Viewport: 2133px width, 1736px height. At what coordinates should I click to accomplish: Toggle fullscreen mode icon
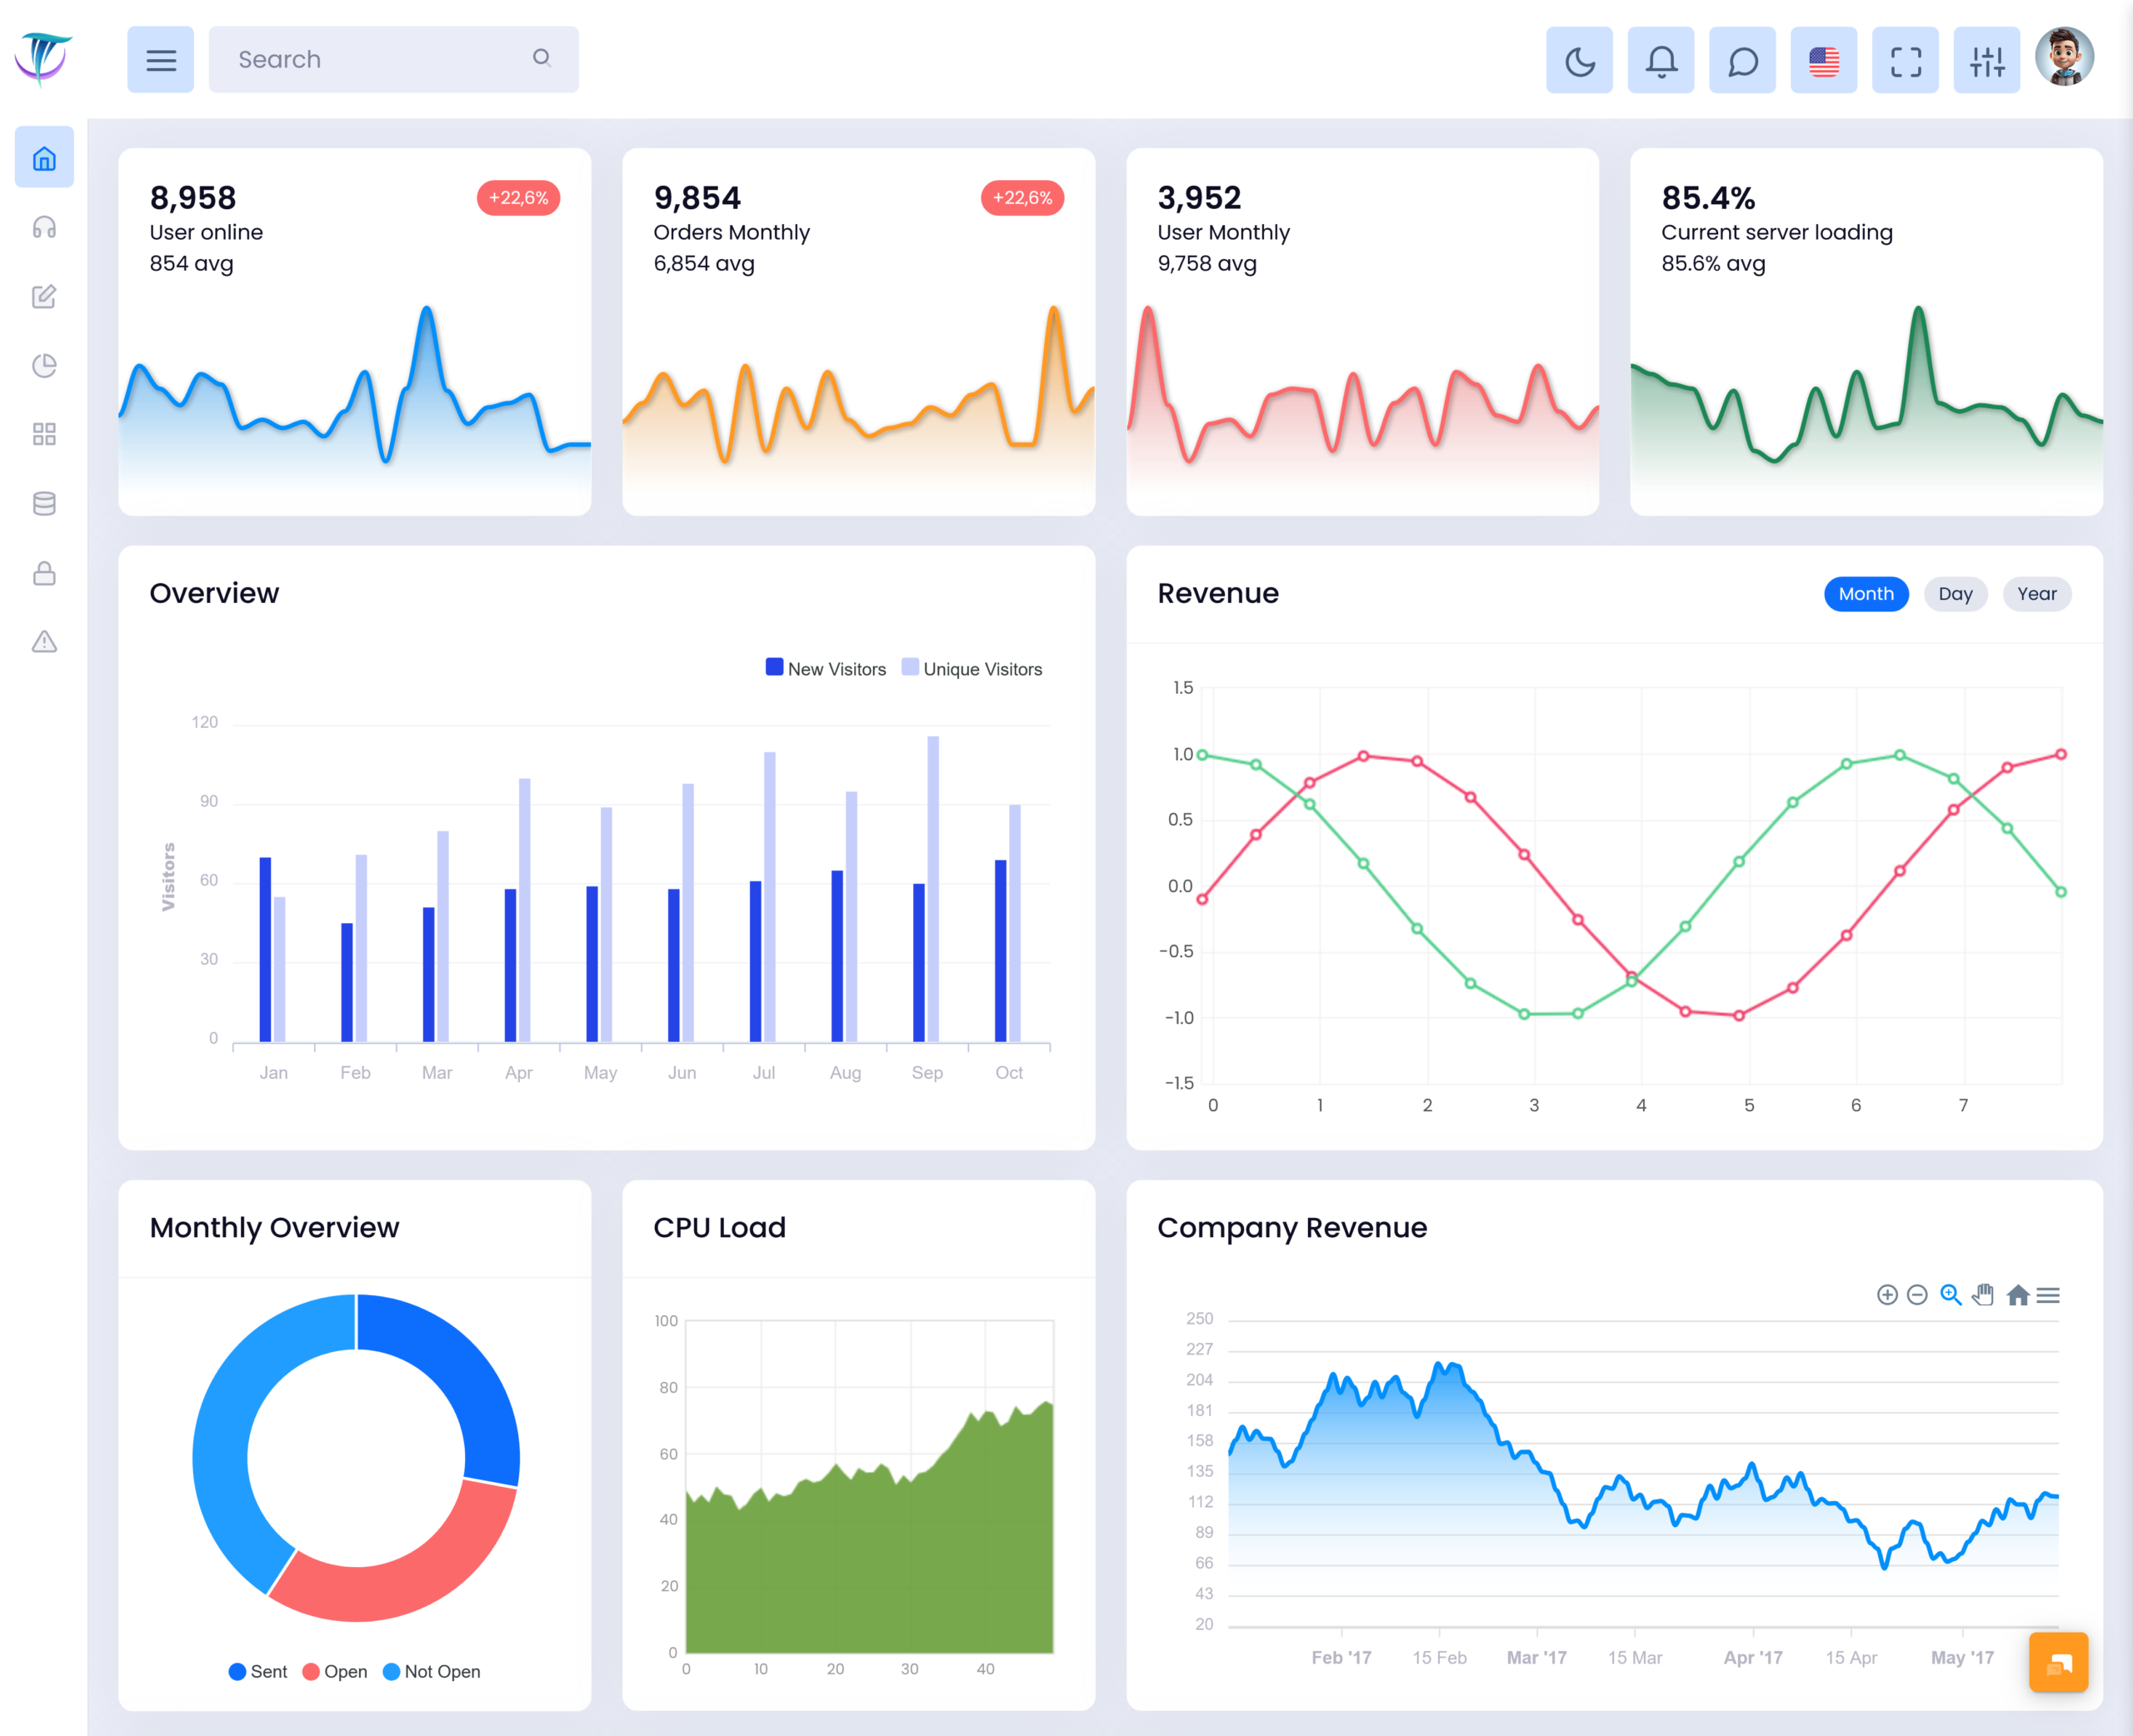coord(1906,61)
